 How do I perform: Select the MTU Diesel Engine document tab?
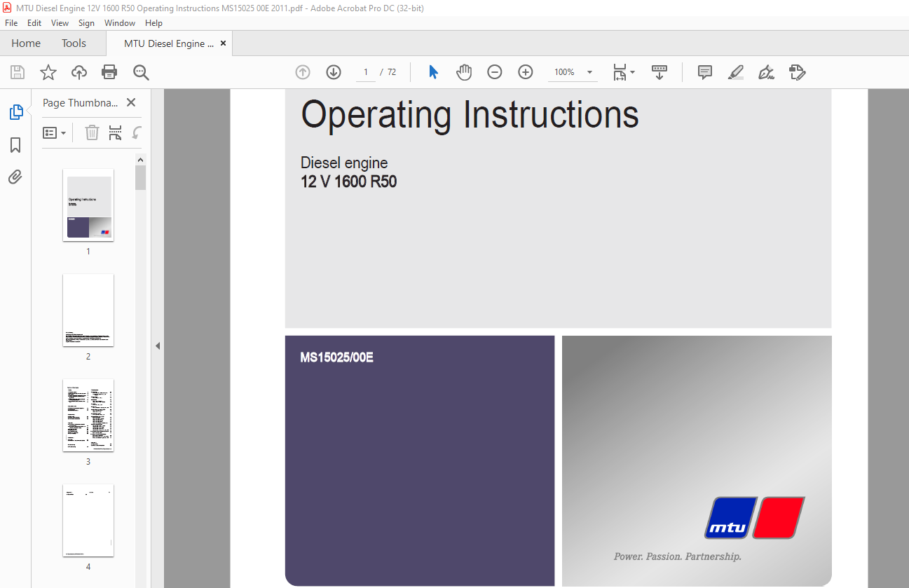(x=169, y=43)
